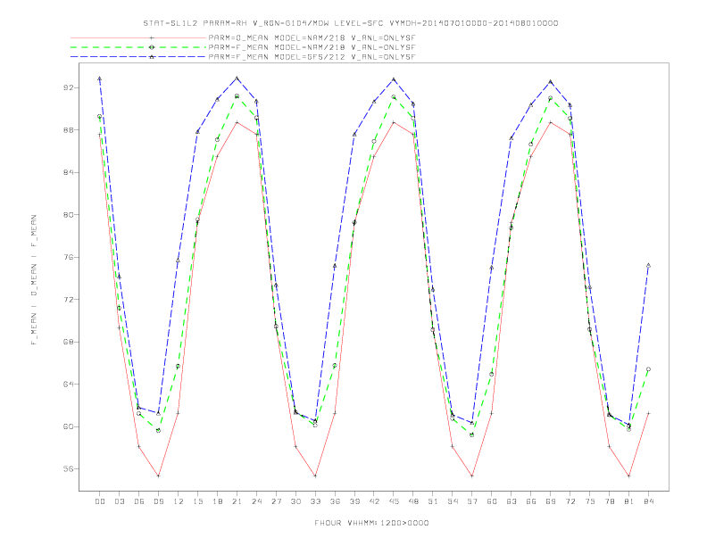Click the x-axis tick label 18
The height and width of the screenshot is (546, 707).
click(x=217, y=501)
